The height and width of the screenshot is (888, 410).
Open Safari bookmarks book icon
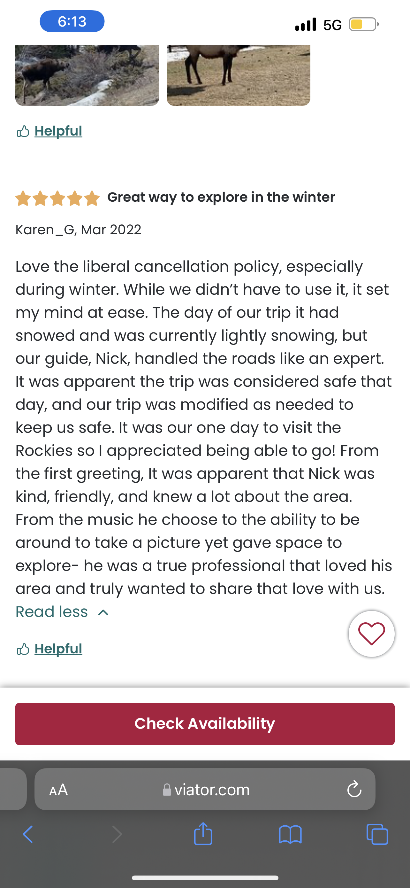pyautogui.click(x=290, y=834)
